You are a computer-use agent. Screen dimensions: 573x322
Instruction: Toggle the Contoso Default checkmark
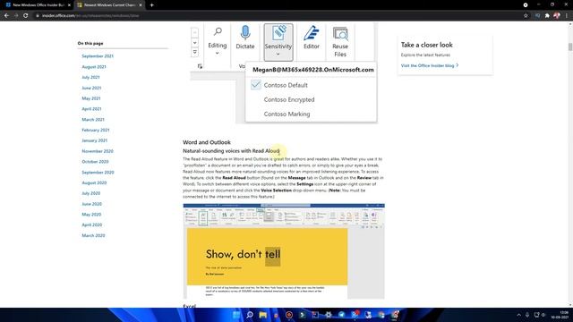coord(256,85)
